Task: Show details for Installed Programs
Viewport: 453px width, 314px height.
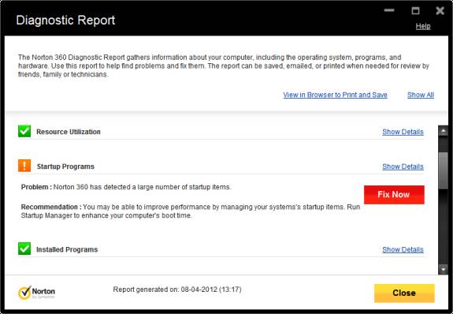Action: (x=403, y=250)
